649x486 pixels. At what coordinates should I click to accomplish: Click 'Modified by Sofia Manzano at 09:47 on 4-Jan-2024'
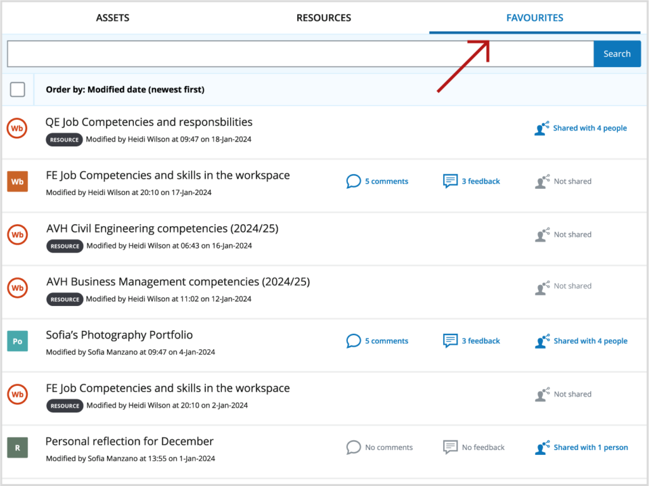[131, 352]
